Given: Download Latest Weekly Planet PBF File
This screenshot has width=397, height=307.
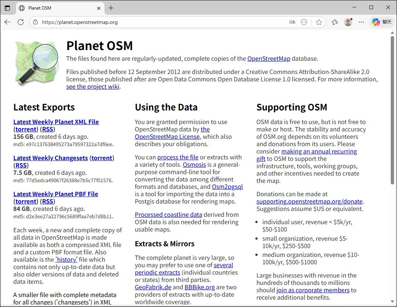Looking at the screenshot, I should (56, 194).
